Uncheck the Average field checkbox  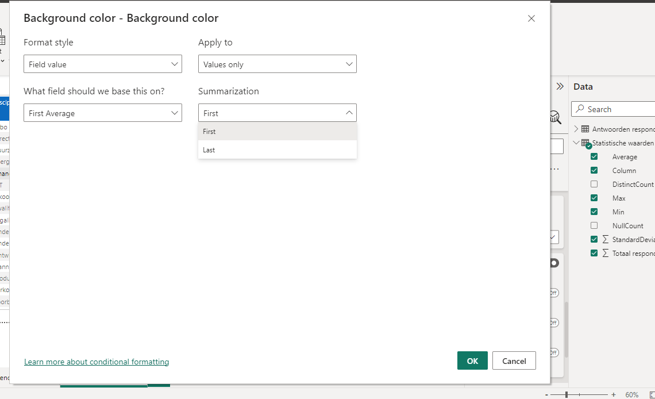pos(594,156)
